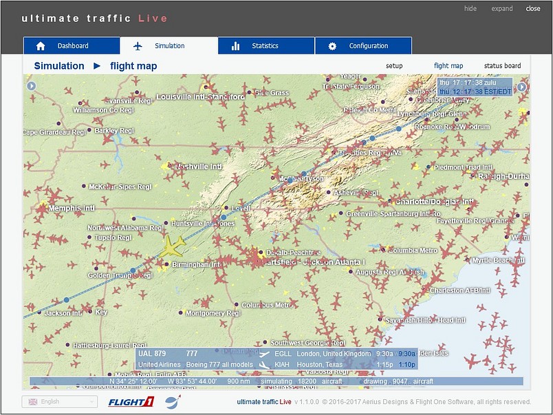Open the status board sub-page
553x415 pixels.
pos(502,65)
